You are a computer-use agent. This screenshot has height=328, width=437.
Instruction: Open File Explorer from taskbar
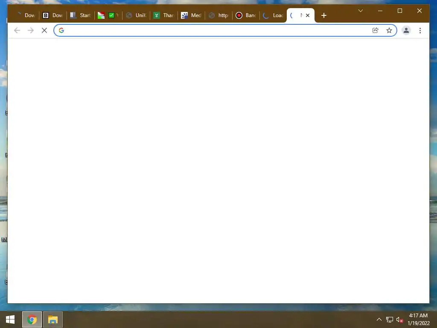tap(52, 319)
